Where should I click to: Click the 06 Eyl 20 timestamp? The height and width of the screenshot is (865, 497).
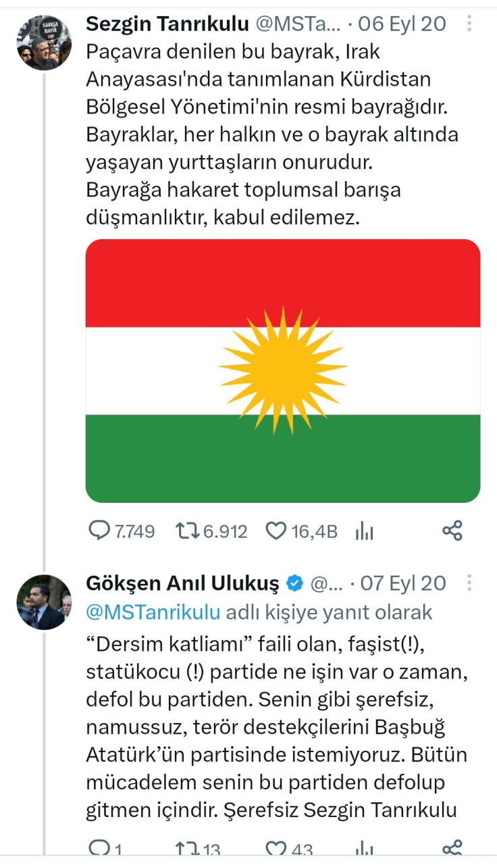(x=402, y=24)
